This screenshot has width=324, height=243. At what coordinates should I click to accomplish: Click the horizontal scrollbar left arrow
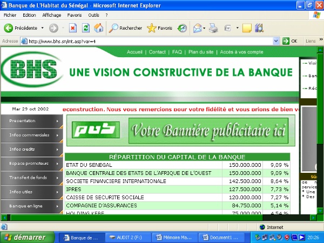(x=4, y=218)
